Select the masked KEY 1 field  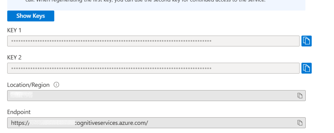coord(111,41)
